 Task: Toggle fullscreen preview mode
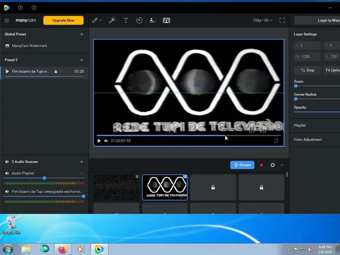click(x=282, y=20)
